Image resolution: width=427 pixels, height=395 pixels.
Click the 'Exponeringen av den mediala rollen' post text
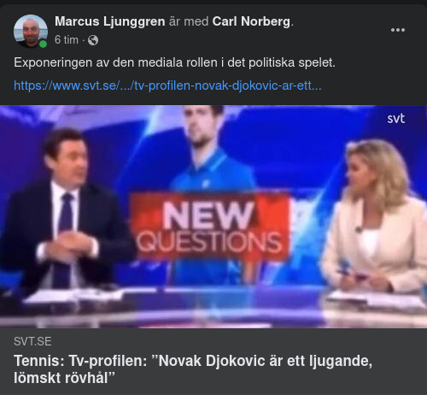click(x=174, y=62)
